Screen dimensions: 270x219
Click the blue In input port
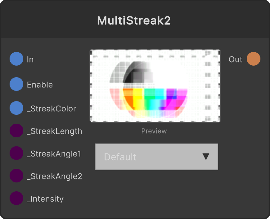coord(16,59)
